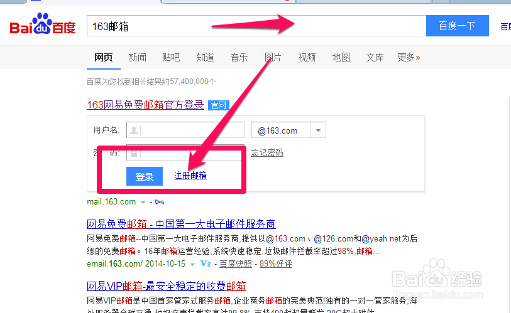Image resolution: width=511 pixels, height=313 pixels.
Task: Click the mail.163.com URL text
Action: pos(111,202)
